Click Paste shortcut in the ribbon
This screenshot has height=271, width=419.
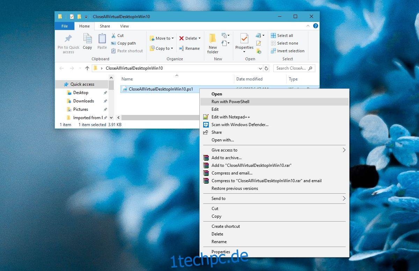(x=127, y=51)
